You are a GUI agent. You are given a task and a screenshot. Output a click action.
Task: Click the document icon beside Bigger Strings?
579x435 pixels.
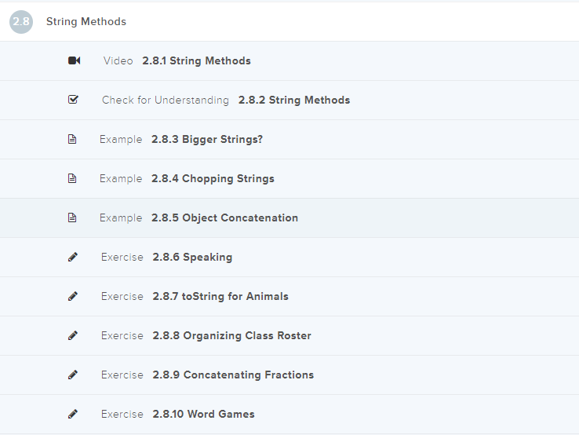click(x=73, y=140)
